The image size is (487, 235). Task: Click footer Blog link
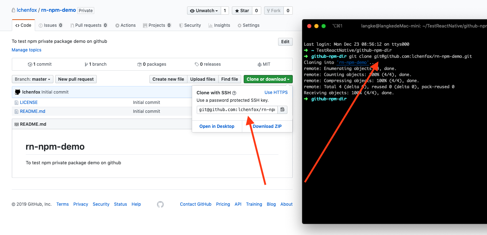pyautogui.click(x=271, y=204)
